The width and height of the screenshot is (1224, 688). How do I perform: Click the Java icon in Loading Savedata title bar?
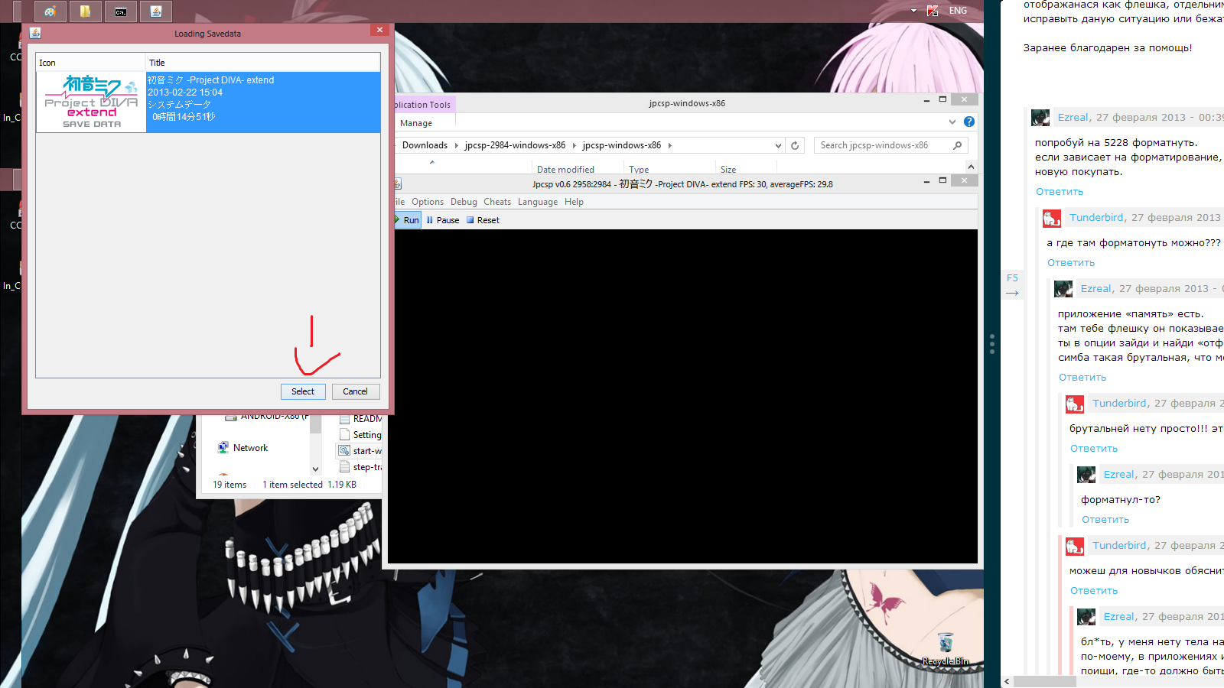(x=35, y=33)
